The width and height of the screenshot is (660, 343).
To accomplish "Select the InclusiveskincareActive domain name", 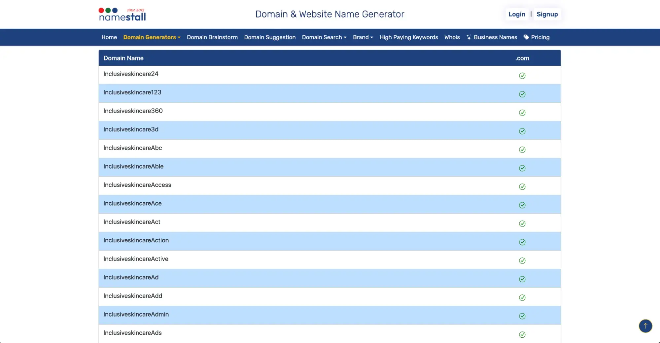I will 136,259.
